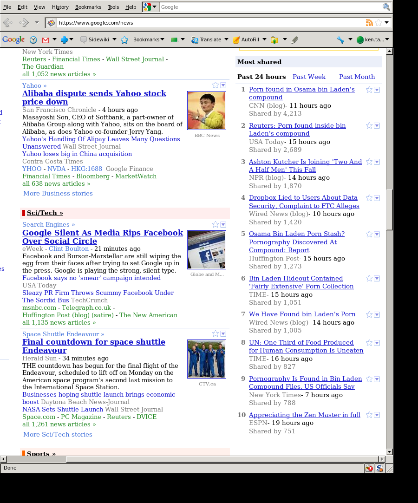Click the back navigation arrow
This screenshot has width=418, height=503.
pyautogui.click(x=8, y=23)
